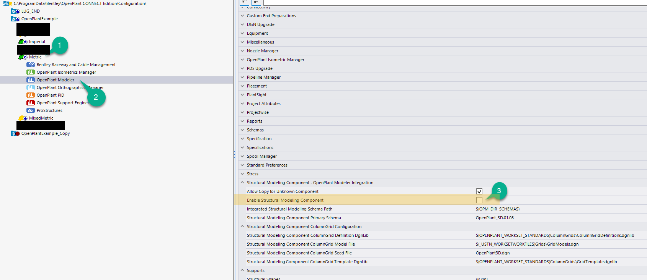
Task: Click the Bentley Raceway and Cable Management icon
Action: click(31, 65)
